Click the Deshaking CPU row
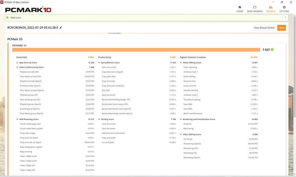The height and width of the screenshot is (177, 296). pyautogui.click(x=221, y=153)
